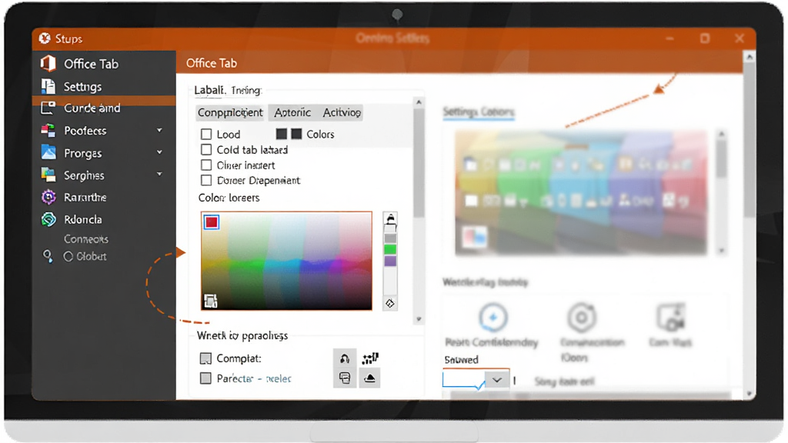Toggle the Cold tab latard checkbox

tap(206, 150)
